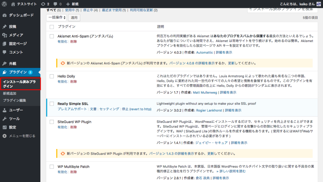323x182 pixels.
Task: Click the home icon beside テストサイト
Action: click(x=13, y=4)
